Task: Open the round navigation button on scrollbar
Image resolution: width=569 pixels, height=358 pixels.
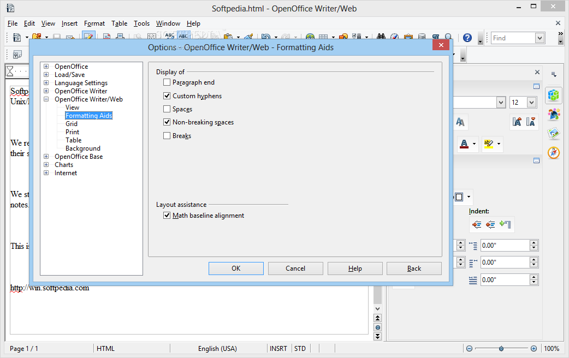Action: pos(378,327)
